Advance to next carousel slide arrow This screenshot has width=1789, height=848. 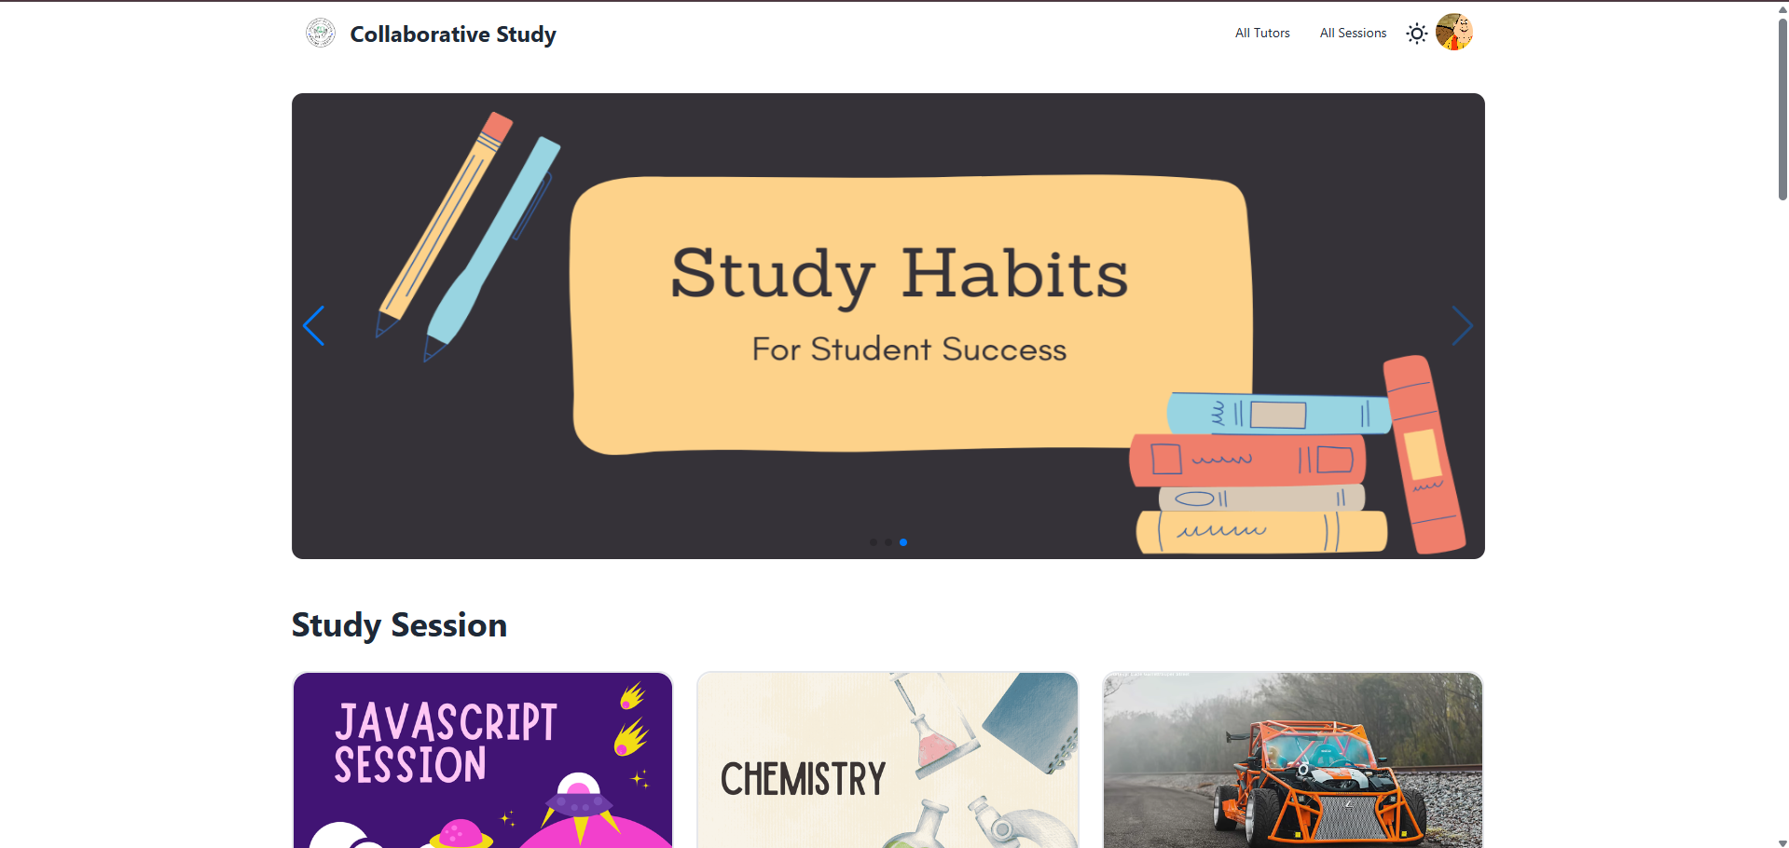tap(1462, 326)
